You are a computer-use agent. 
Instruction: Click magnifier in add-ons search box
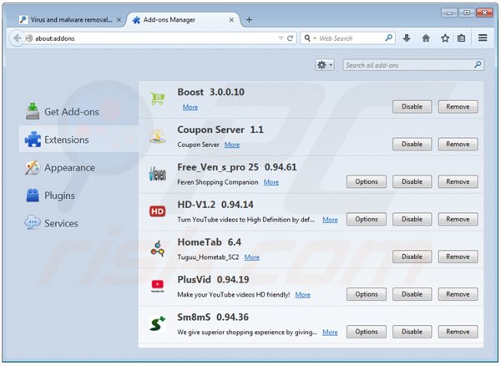pos(478,65)
